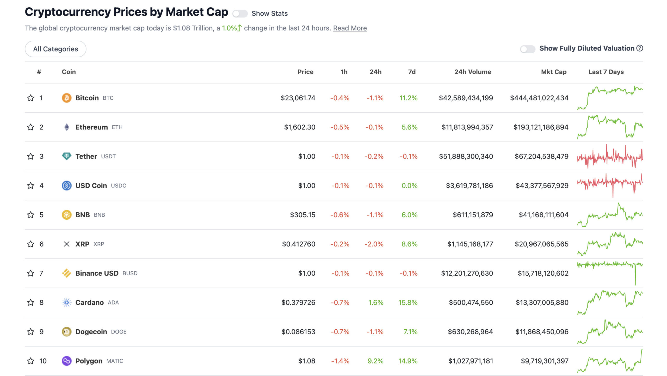Viewport: 667px width, 376px height.
Task: Open the BNB coin page
Action: click(82, 215)
